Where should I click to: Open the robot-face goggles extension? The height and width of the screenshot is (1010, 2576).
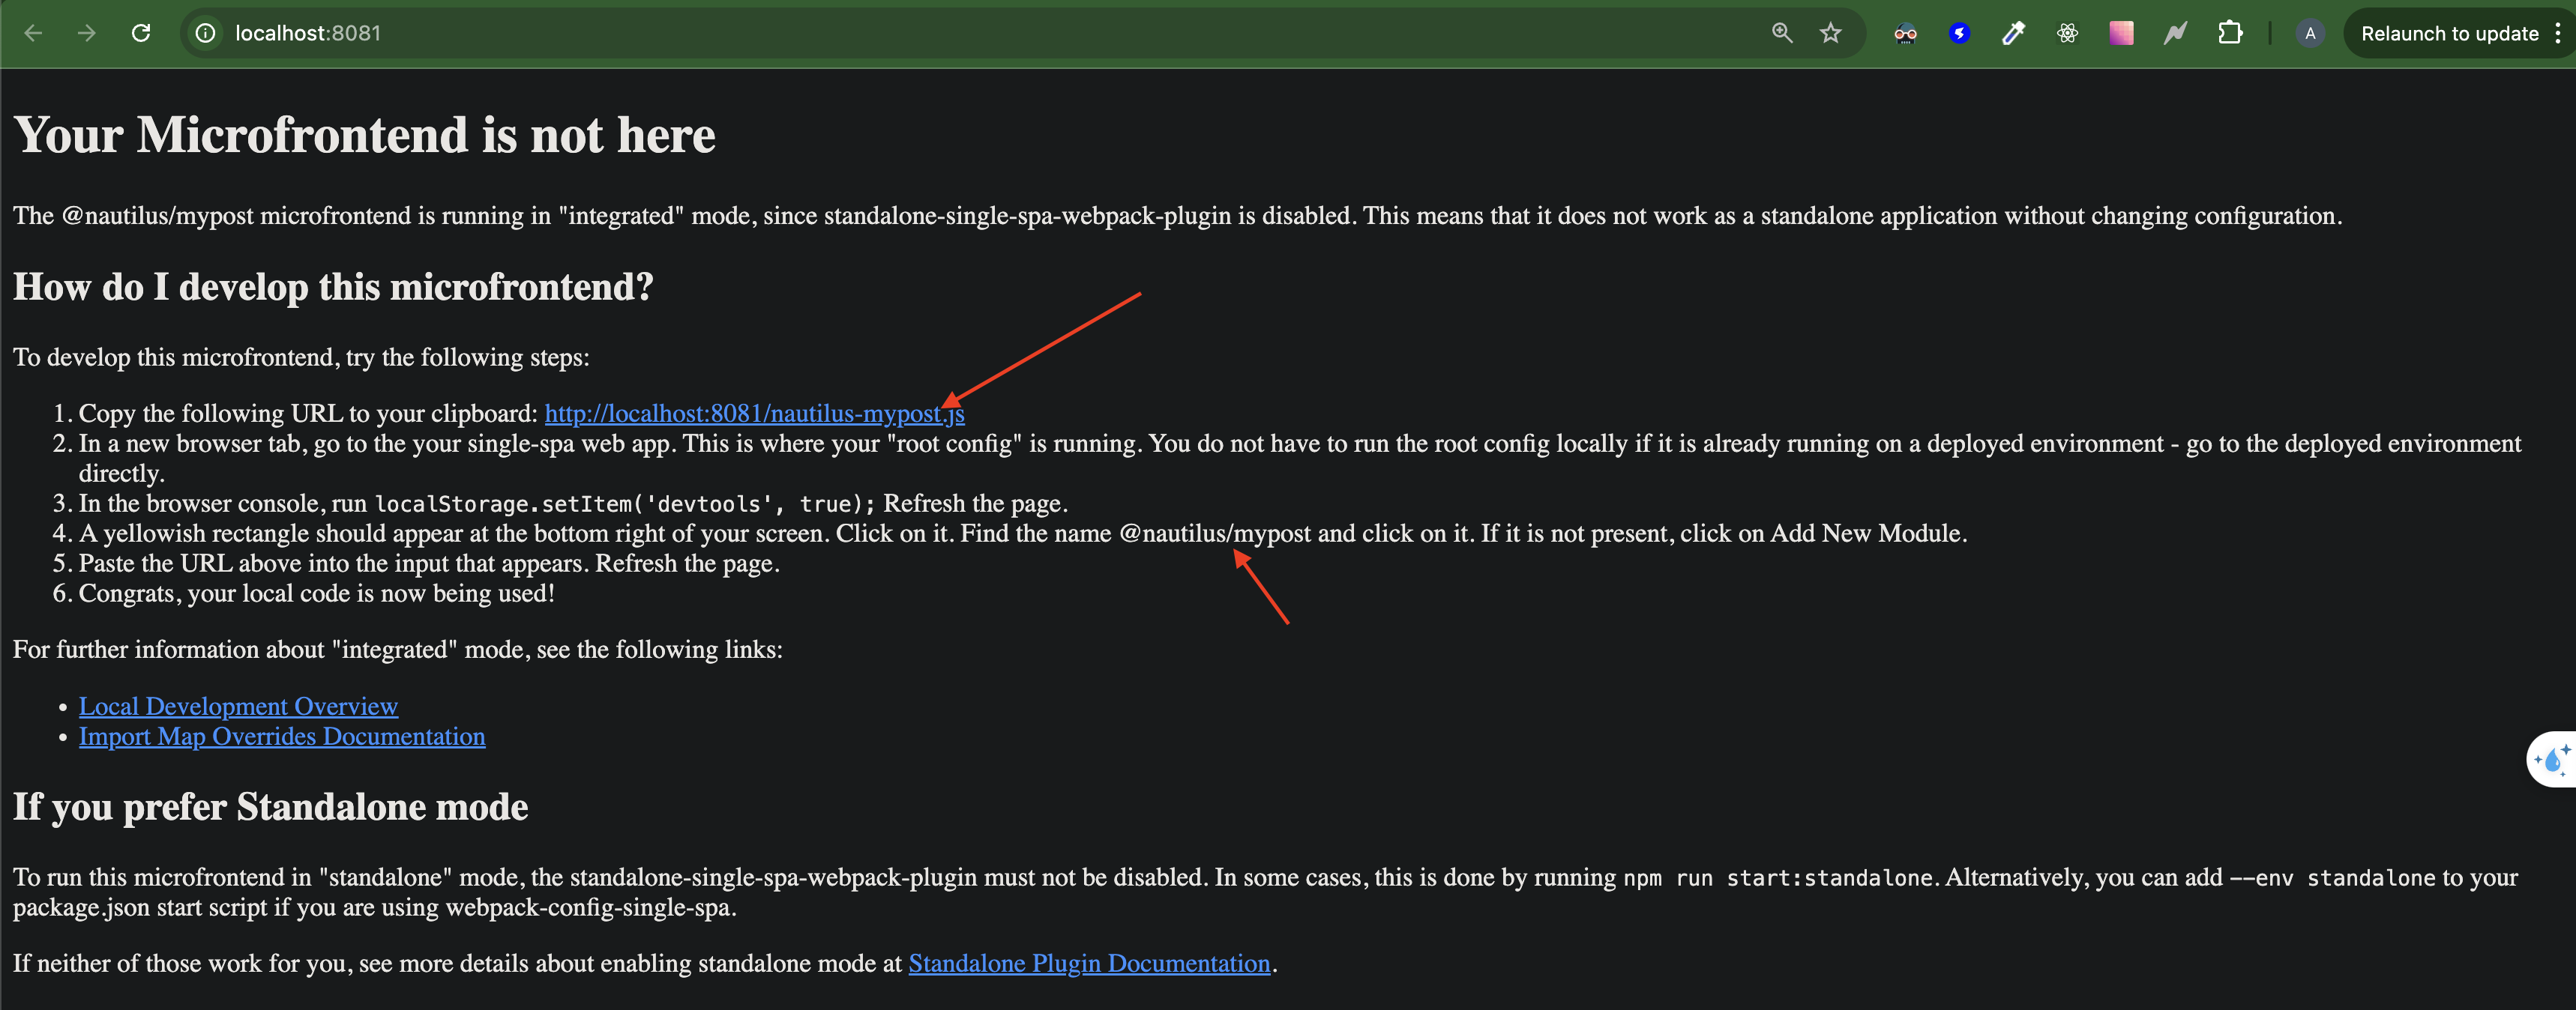click(1905, 33)
